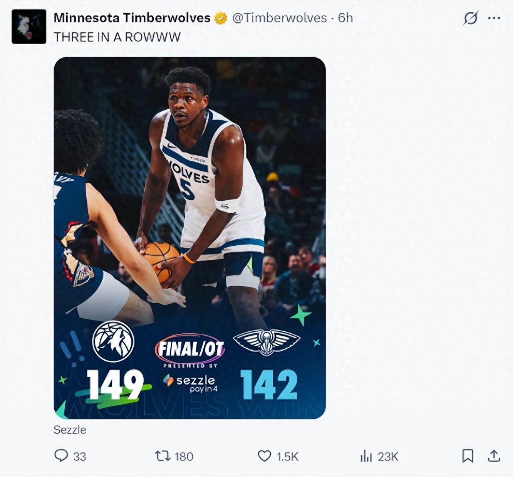This screenshot has height=477, width=513.
Task: Open the three-dot more options menu
Action: (x=494, y=18)
